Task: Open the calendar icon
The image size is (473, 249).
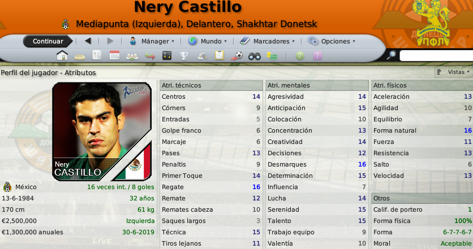Action: coord(114,55)
